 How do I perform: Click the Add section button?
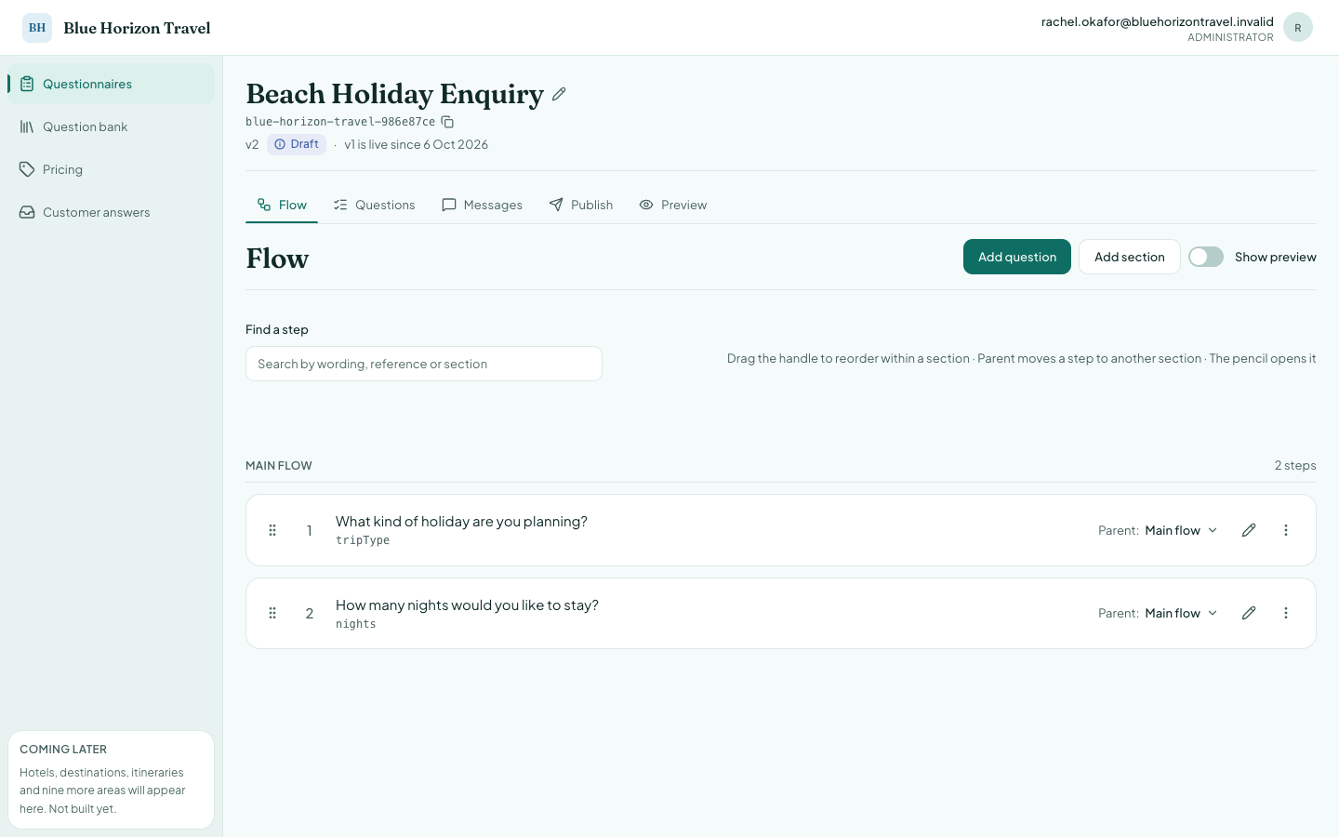(1130, 257)
